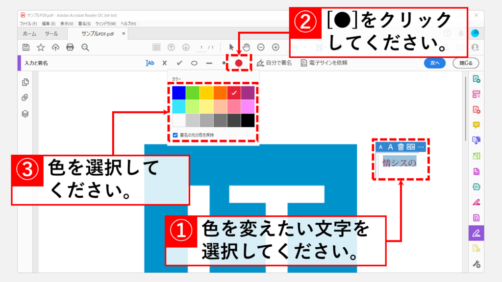
Task: Select the hand pan tool
Action: click(247, 47)
